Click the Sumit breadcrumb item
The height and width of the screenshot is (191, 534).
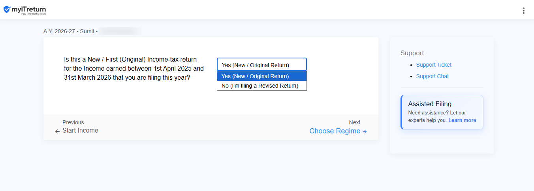point(87,31)
